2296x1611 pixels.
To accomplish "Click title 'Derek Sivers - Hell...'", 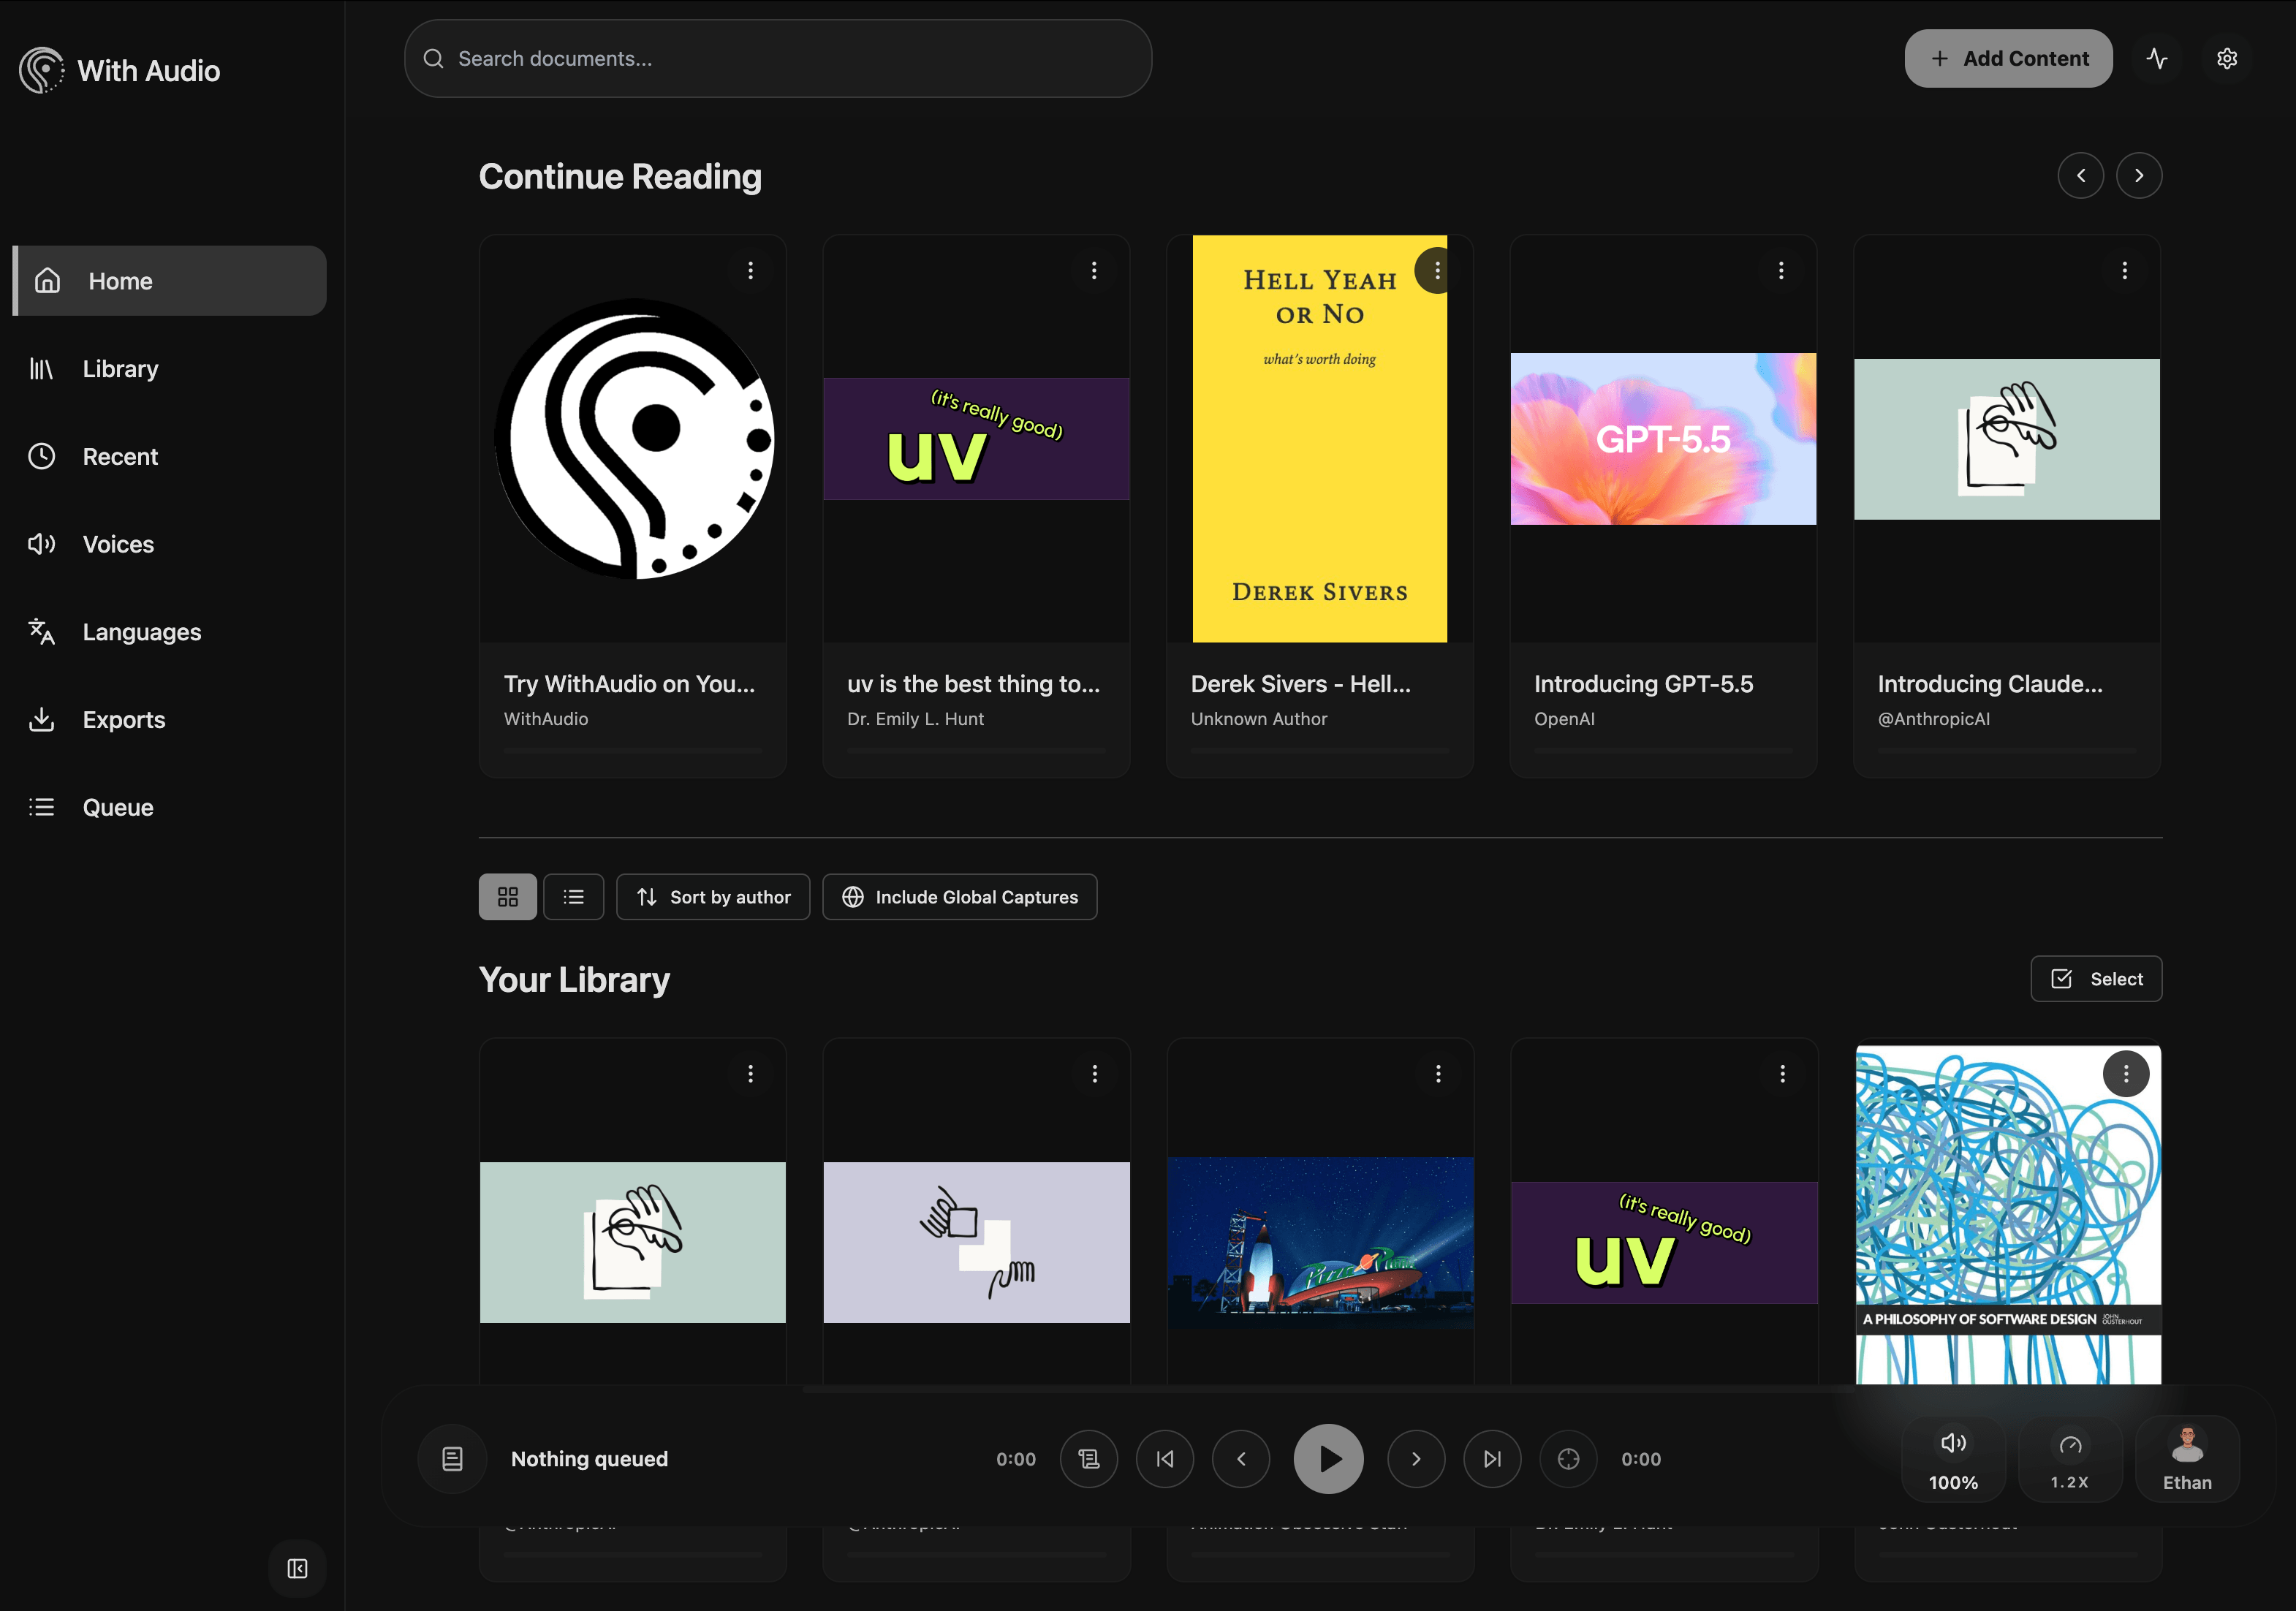I will 1300,684.
